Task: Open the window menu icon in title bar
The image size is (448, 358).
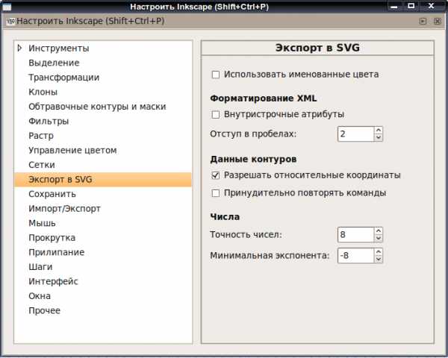Action: [x=7, y=7]
